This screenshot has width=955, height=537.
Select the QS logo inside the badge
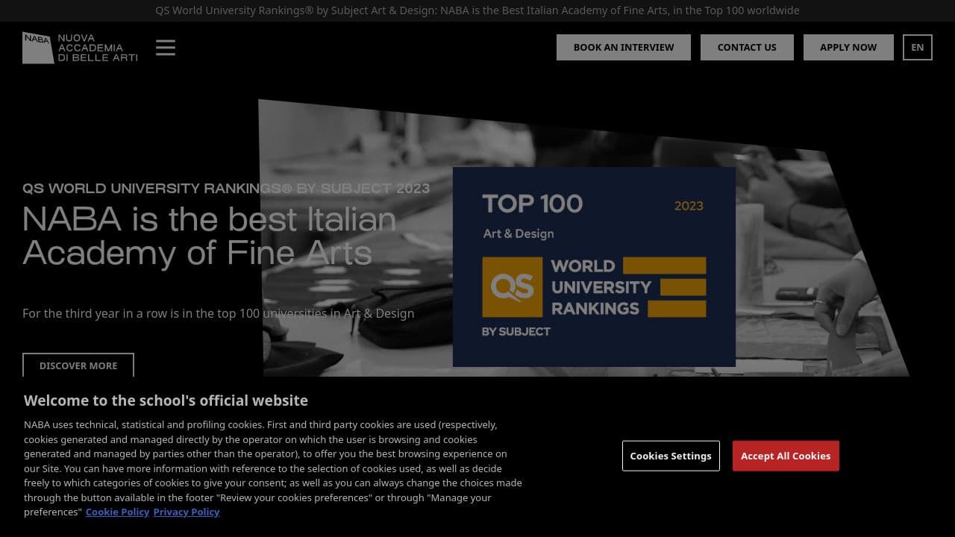click(x=512, y=286)
